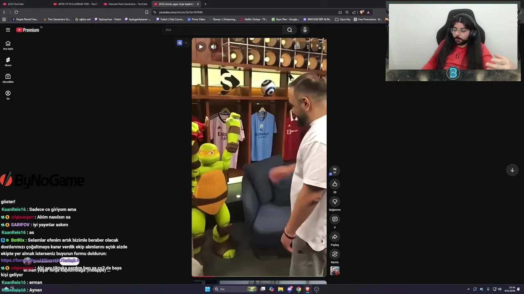Open Google Chrome from the taskbar

tap(298, 289)
